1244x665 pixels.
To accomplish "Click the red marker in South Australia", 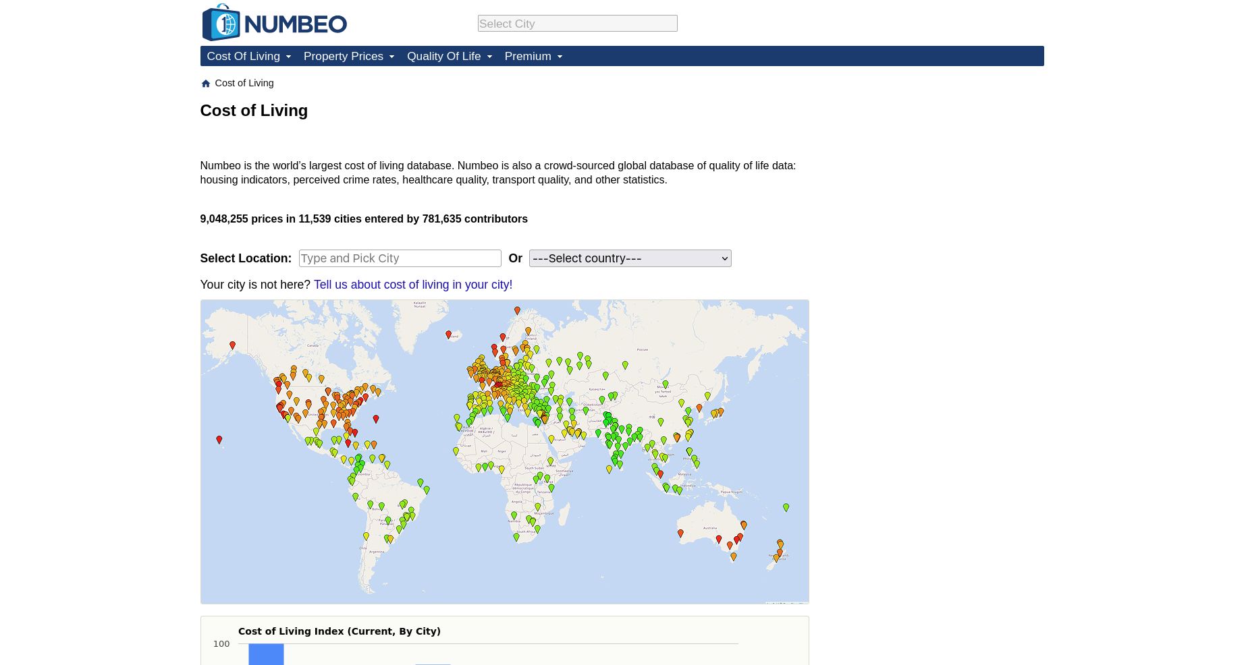I will click(719, 539).
